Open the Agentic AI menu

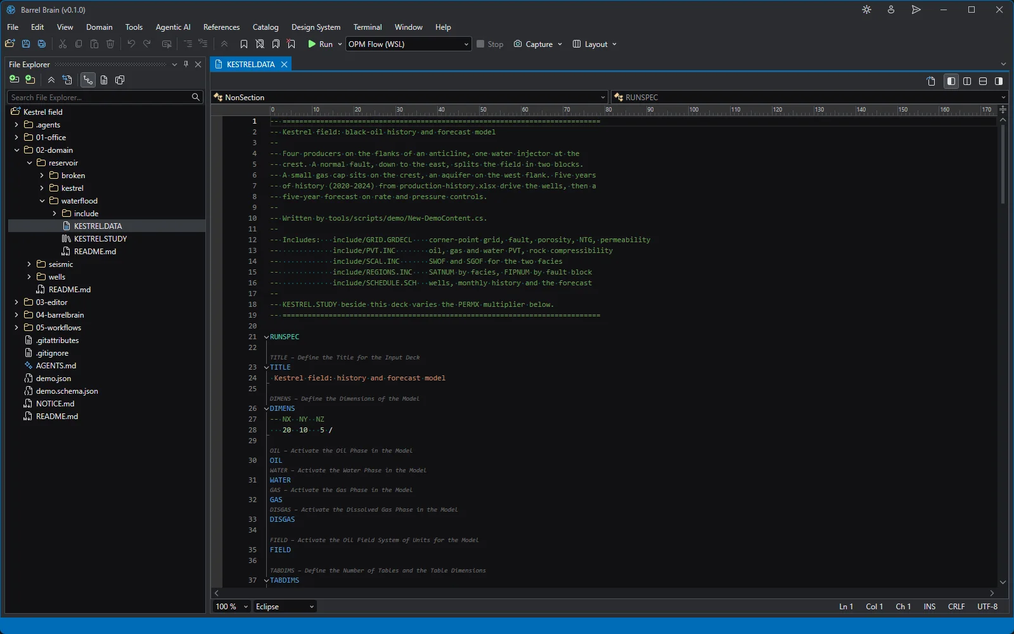(173, 27)
